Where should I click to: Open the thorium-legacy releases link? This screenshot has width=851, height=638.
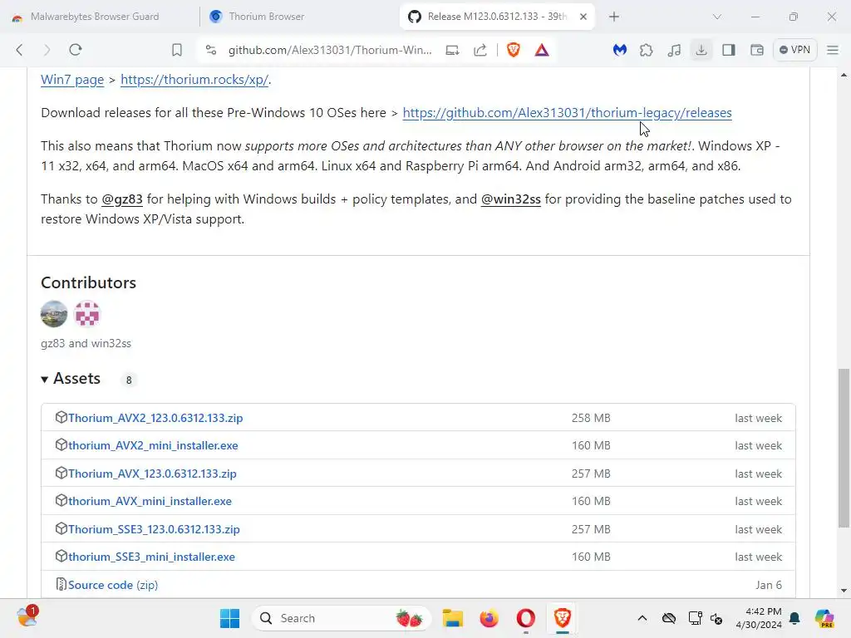pyautogui.click(x=567, y=112)
